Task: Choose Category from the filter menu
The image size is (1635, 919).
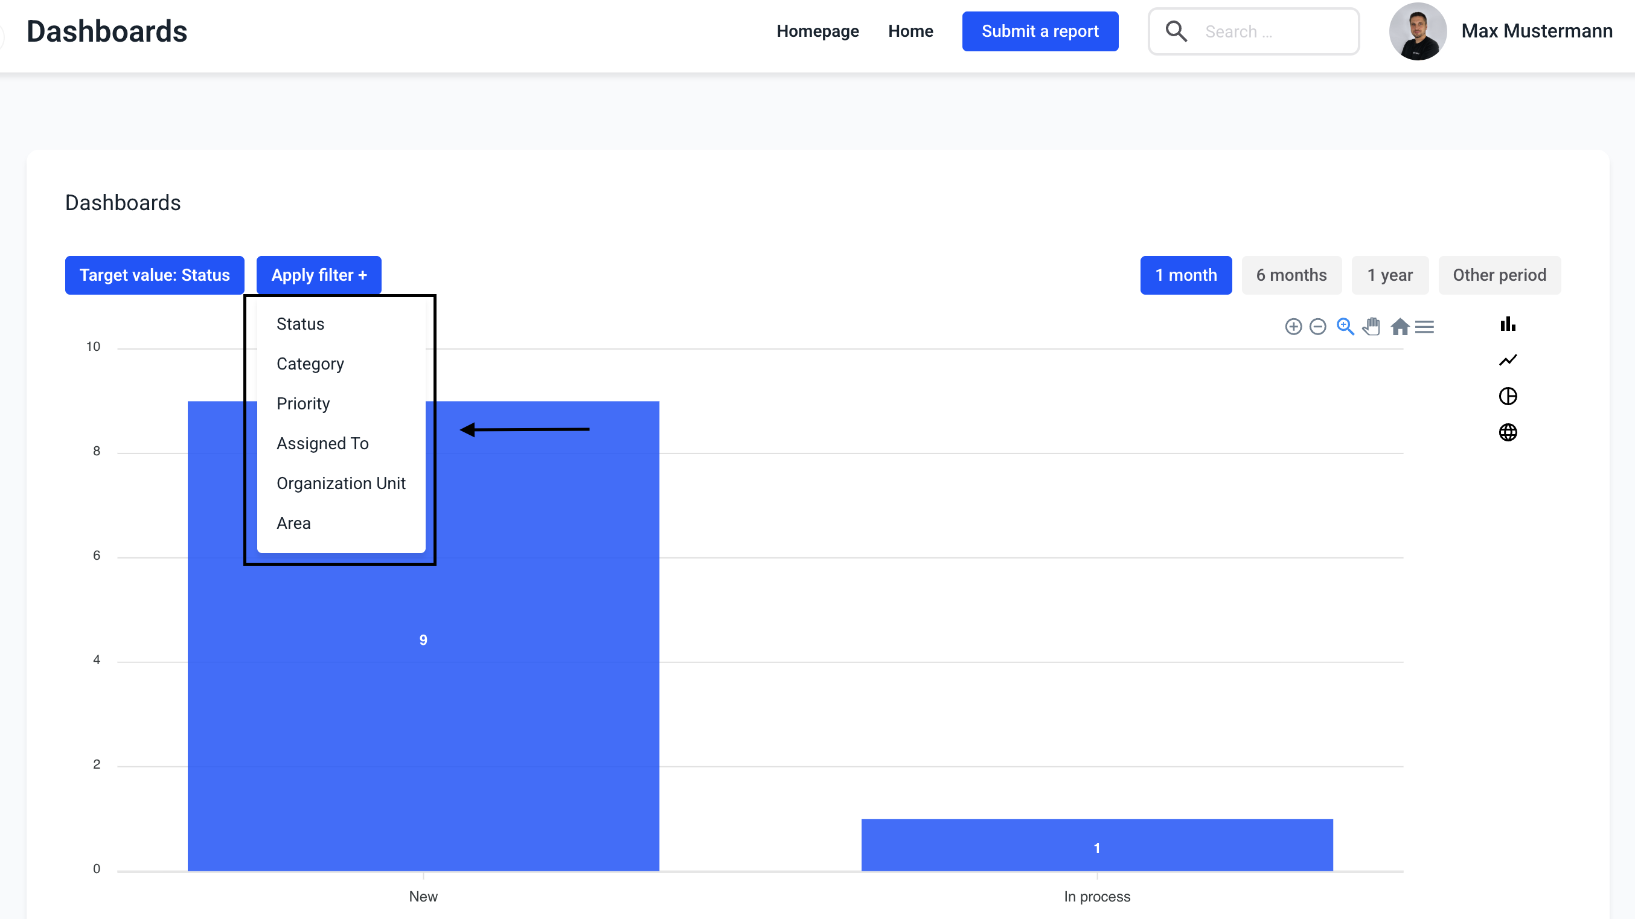Action: pos(310,364)
